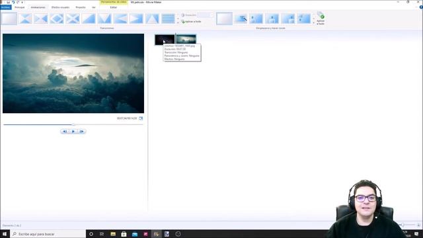Apply the upward triangle transition
Screen dimensions: 423x238
(x=152, y=19)
